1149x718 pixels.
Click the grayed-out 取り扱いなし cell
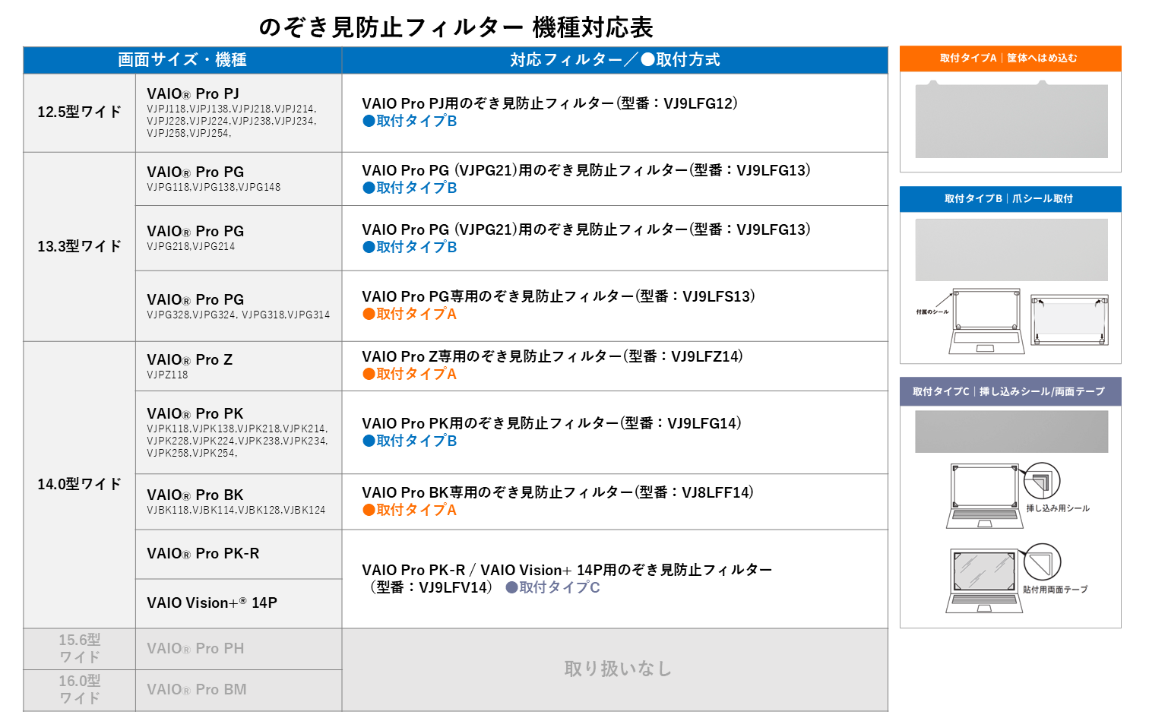point(617,669)
